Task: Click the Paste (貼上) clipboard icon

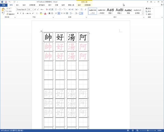Action: [3, 11]
